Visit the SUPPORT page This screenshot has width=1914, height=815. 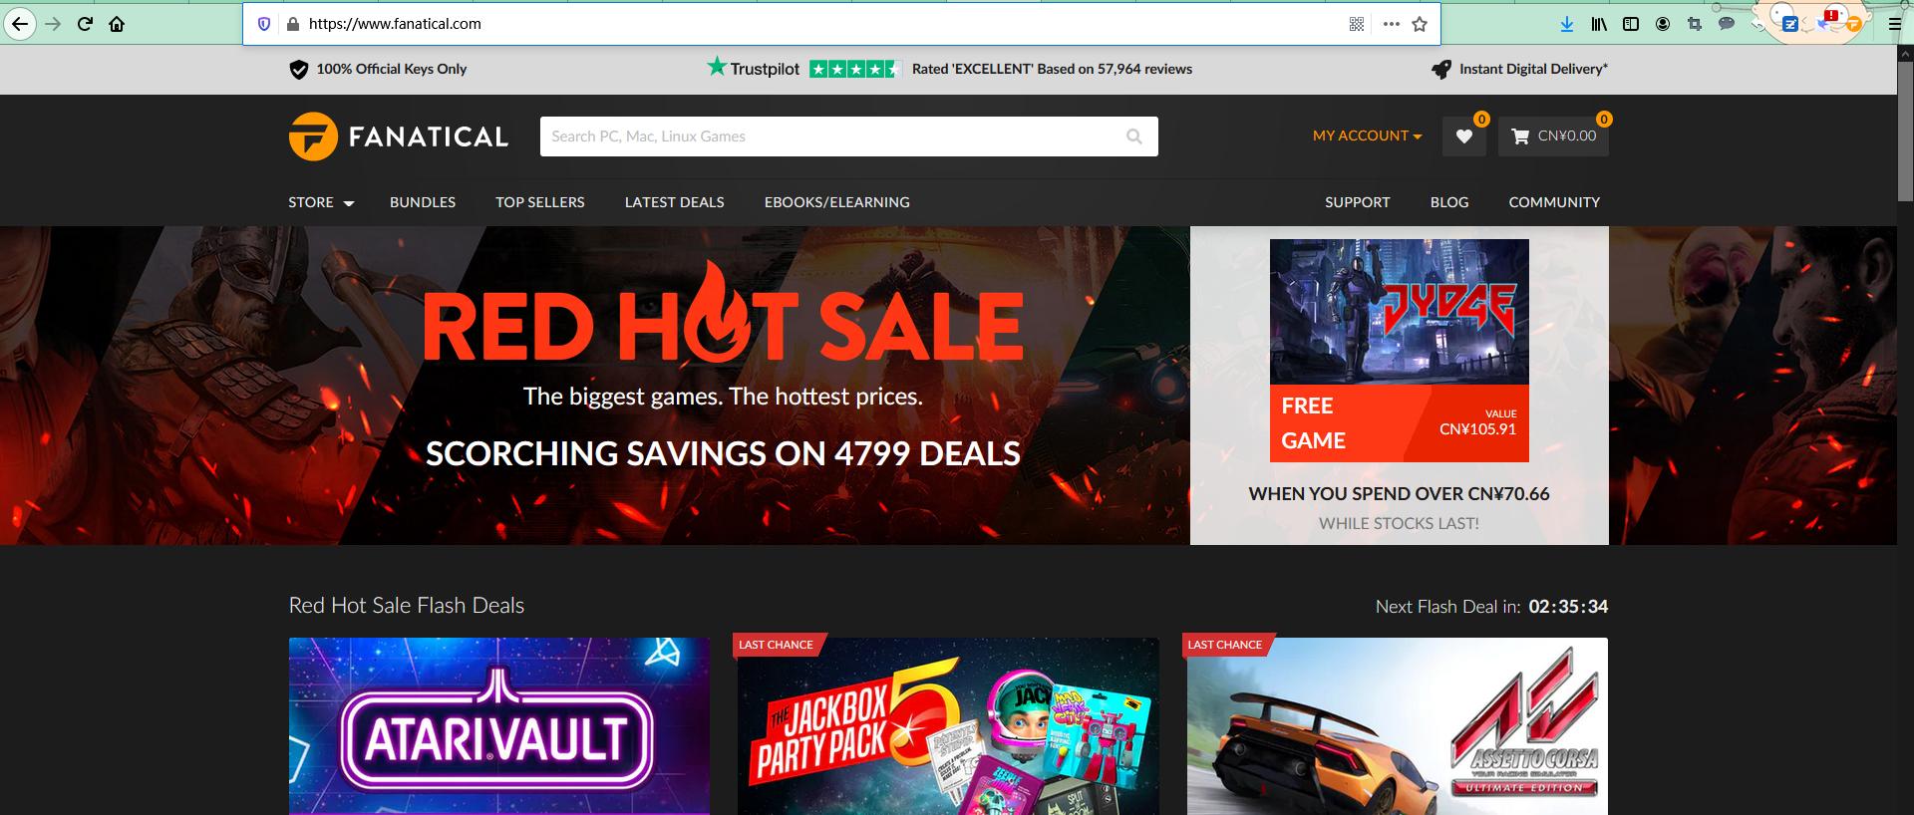point(1358,202)
